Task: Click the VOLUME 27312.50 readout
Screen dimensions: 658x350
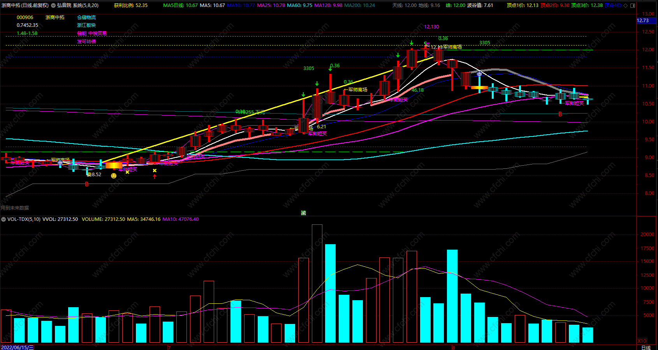Action: [104, 219]
